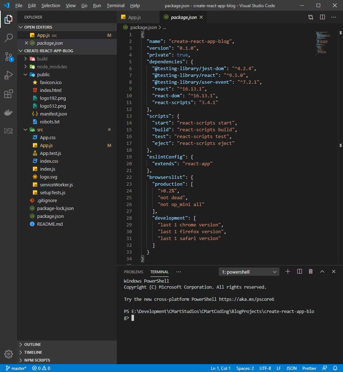Screen dimensions: 343x372
Task: Open the N2 extension icon in activity bar
Action: 9,131
